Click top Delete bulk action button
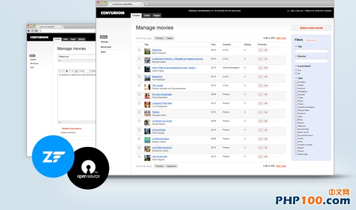This screenshot has height=210, width=356. [170, 38]
